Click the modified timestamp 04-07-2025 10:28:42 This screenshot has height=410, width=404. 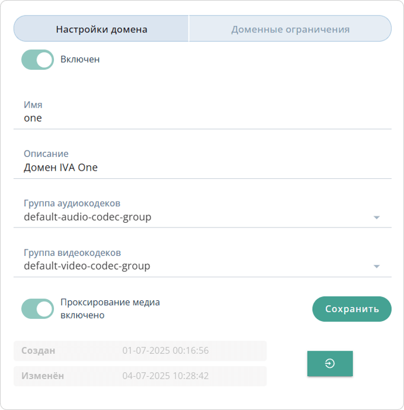(x=165, y=376)
